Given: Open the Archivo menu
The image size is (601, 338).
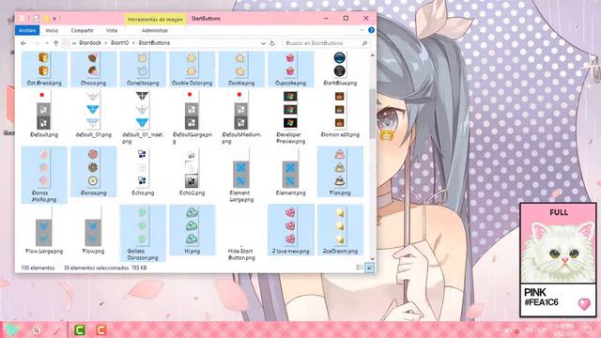Looking at the screenshot, I should pyautogui.click(x=27, y=30).
